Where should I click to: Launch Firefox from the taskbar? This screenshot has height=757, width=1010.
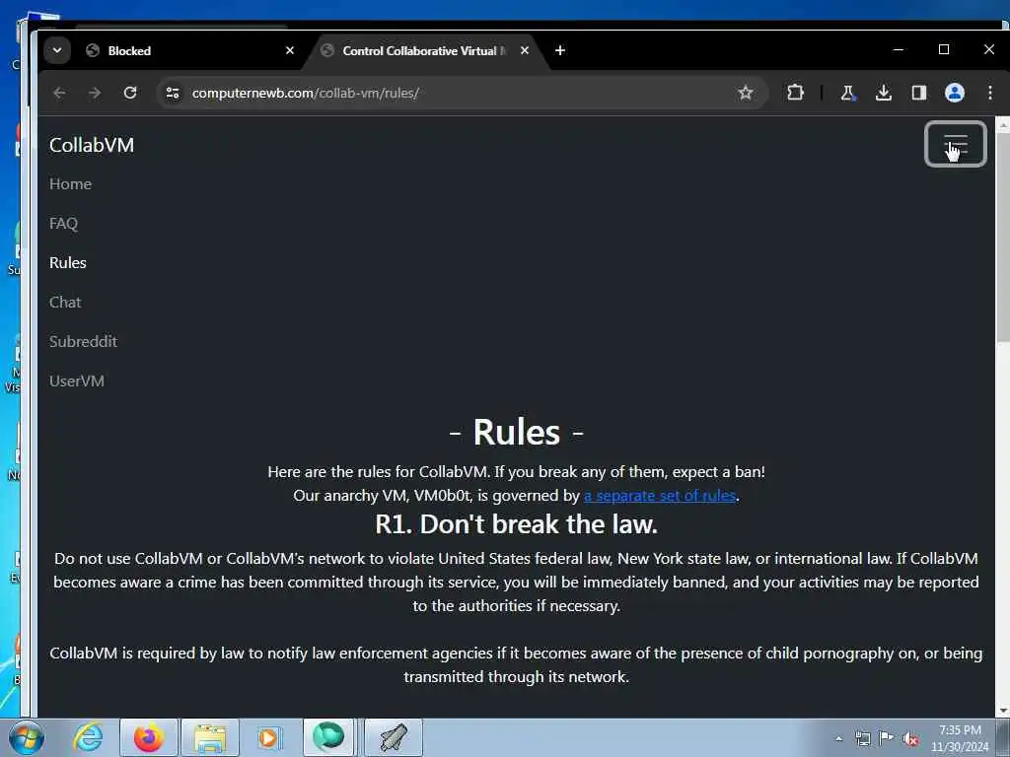(x=148, y=737)
